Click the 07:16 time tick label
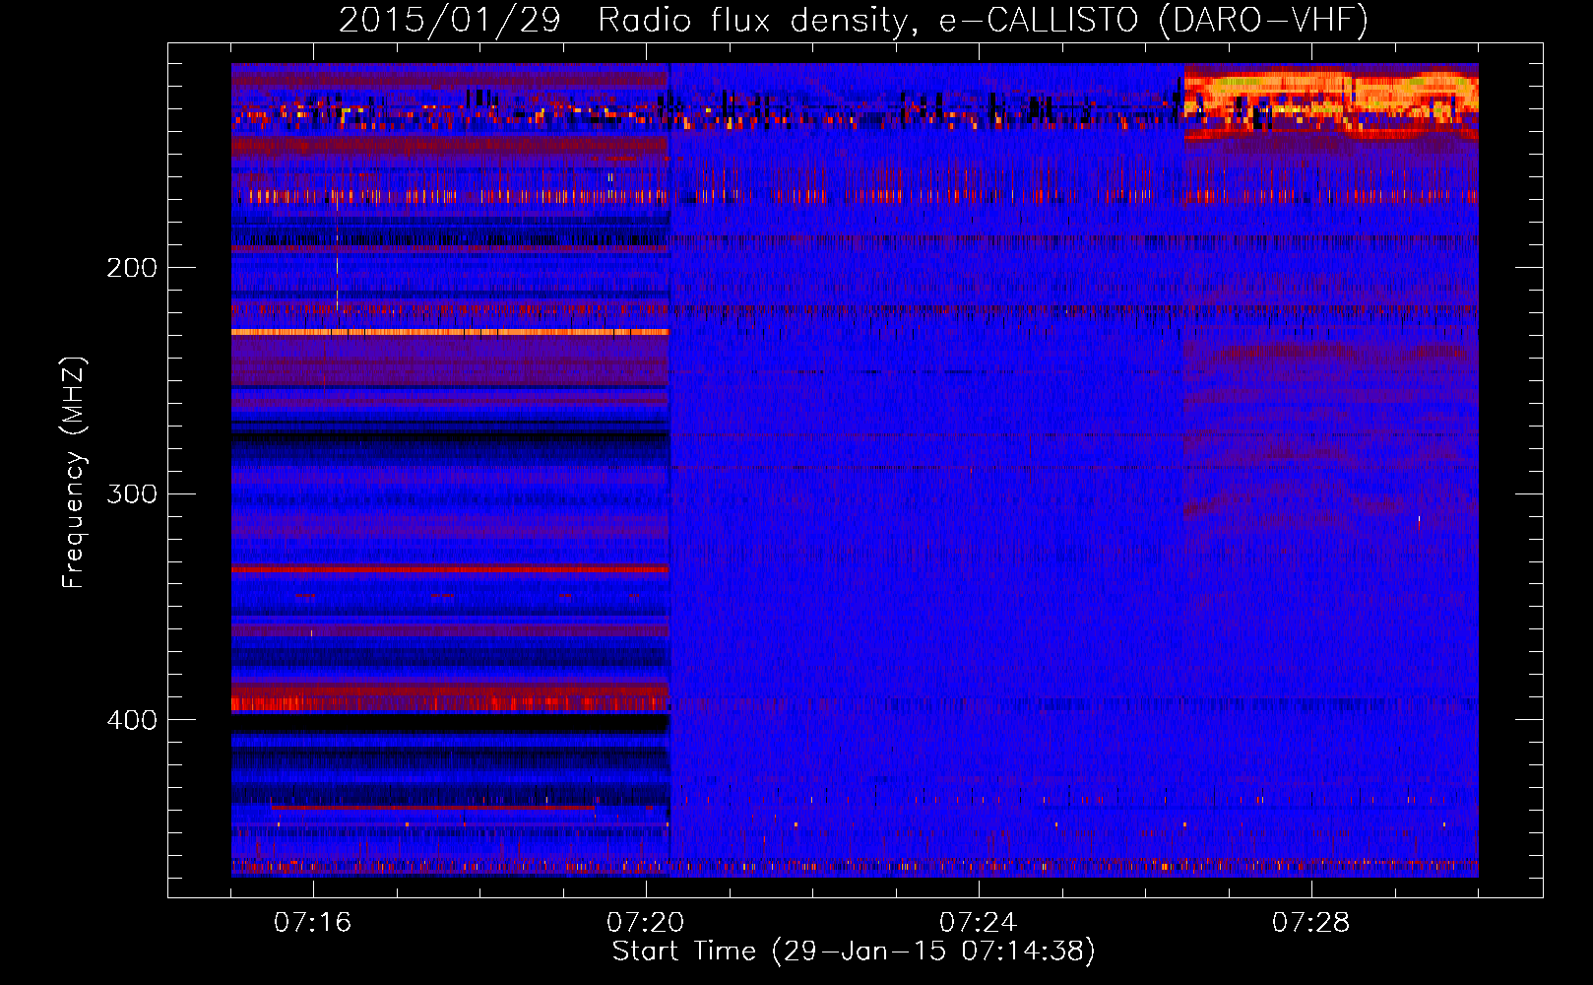This screenshot has width=1593, height=985. tap(313, 923)
